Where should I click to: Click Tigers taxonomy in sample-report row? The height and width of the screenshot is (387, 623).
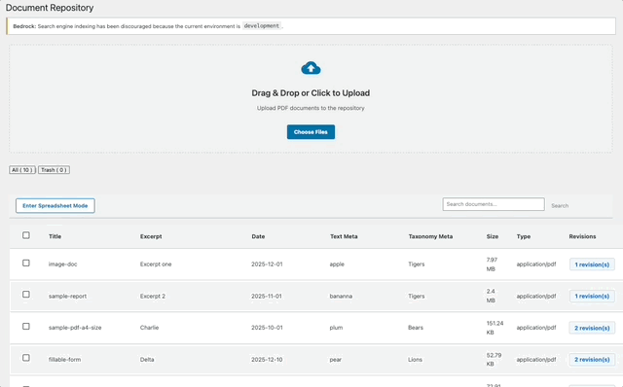click(417, 297)
